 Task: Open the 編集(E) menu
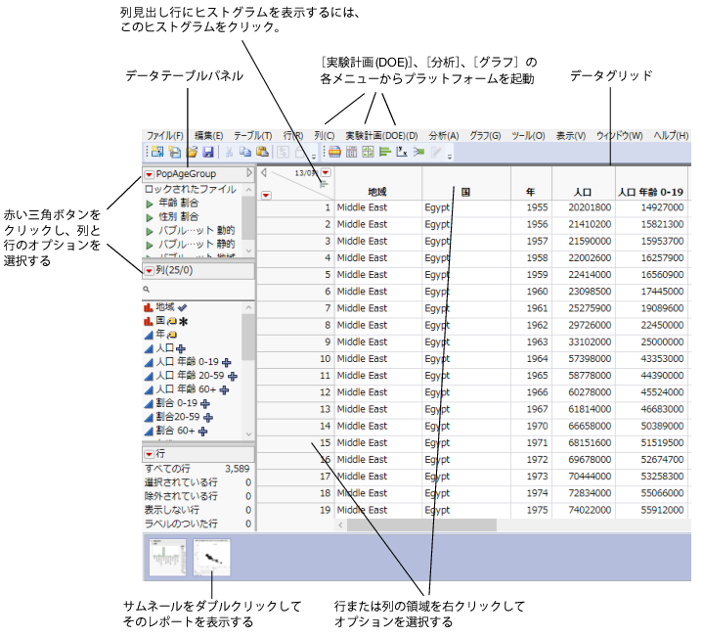tap(209, 135)
